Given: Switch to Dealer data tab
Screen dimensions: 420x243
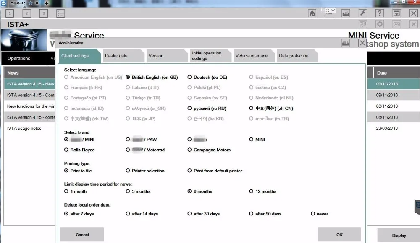Looking at the screenshot, I should pos(123,56).
